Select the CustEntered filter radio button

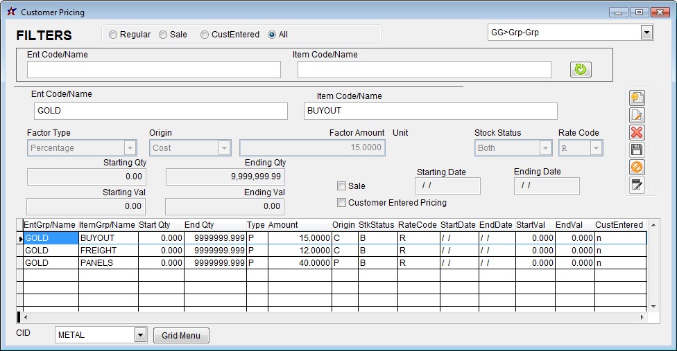[205, 35]
